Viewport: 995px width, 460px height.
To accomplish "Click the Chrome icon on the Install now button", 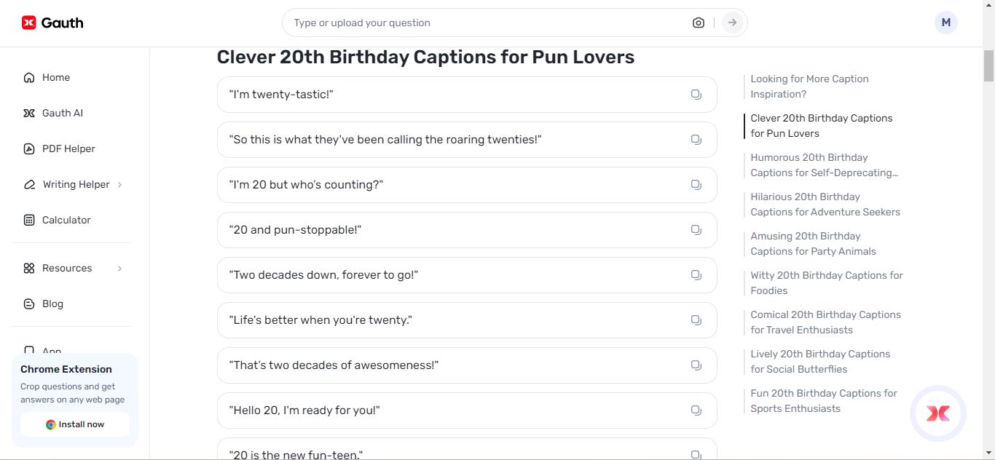I will (50, 424).
